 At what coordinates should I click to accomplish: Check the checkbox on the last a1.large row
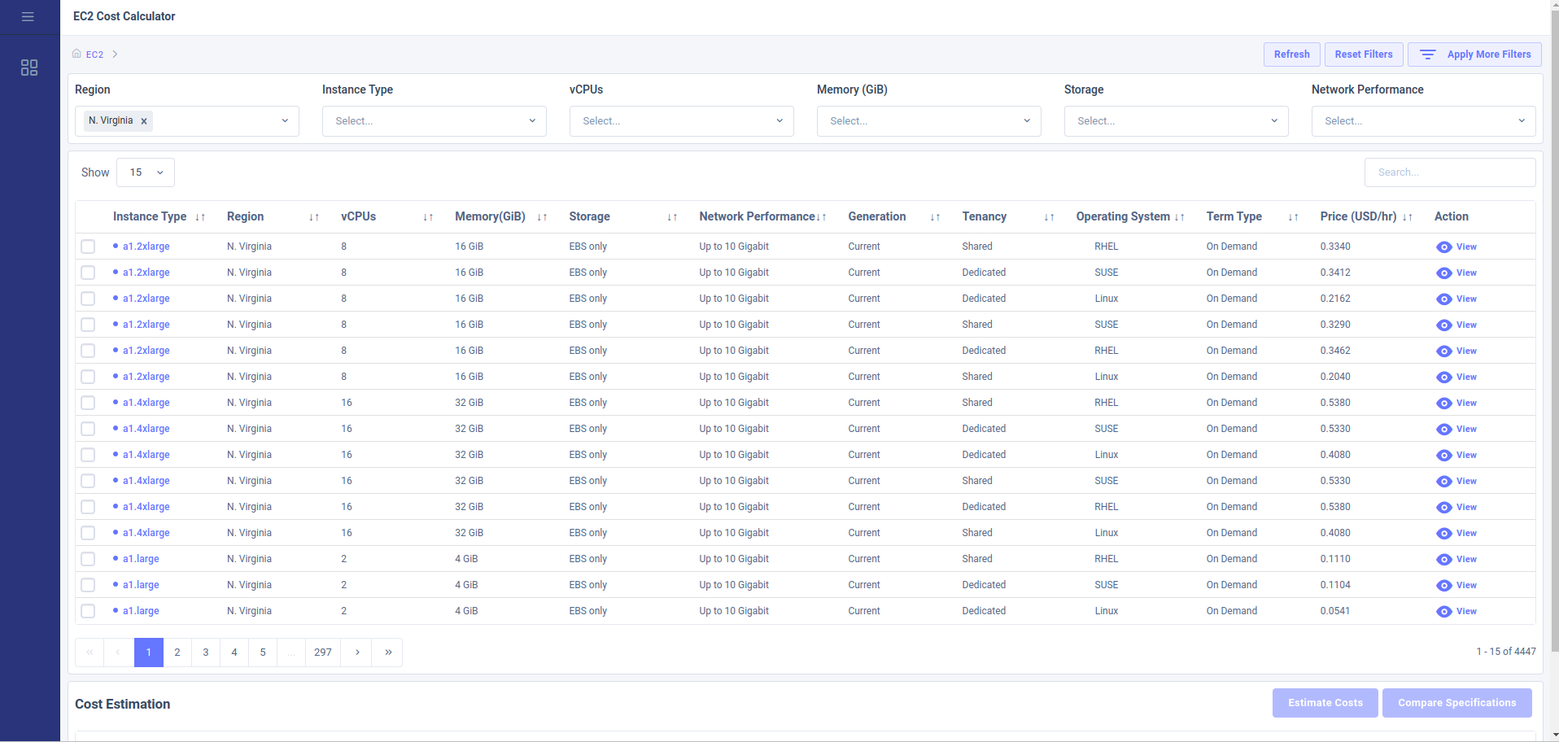pyautogui.click(x=88, y=610)
